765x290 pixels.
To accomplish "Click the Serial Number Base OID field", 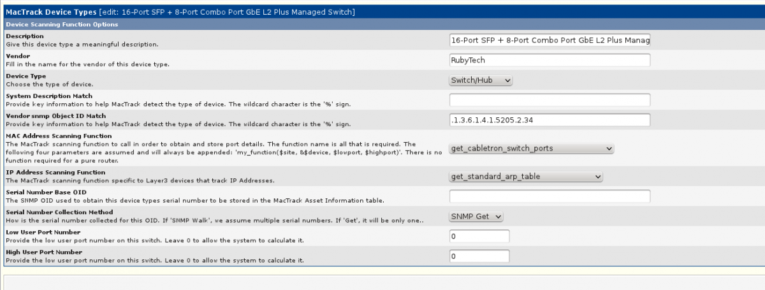I will coord(550,196).
